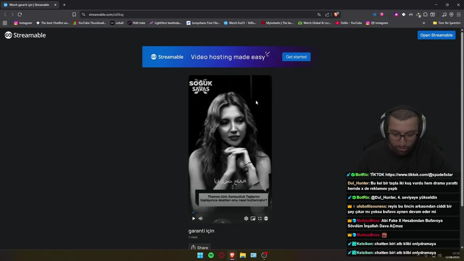Go back in browser history
This screenshot has width=464, height=261.
click(5, 14)
